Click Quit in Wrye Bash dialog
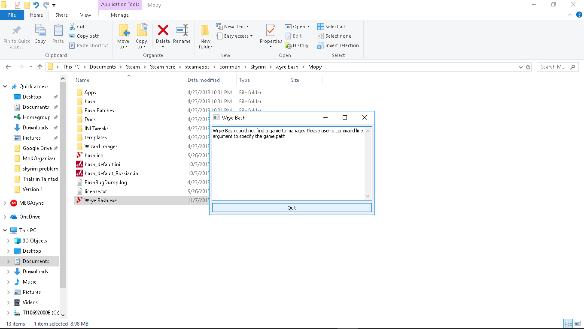 (292, 208)
